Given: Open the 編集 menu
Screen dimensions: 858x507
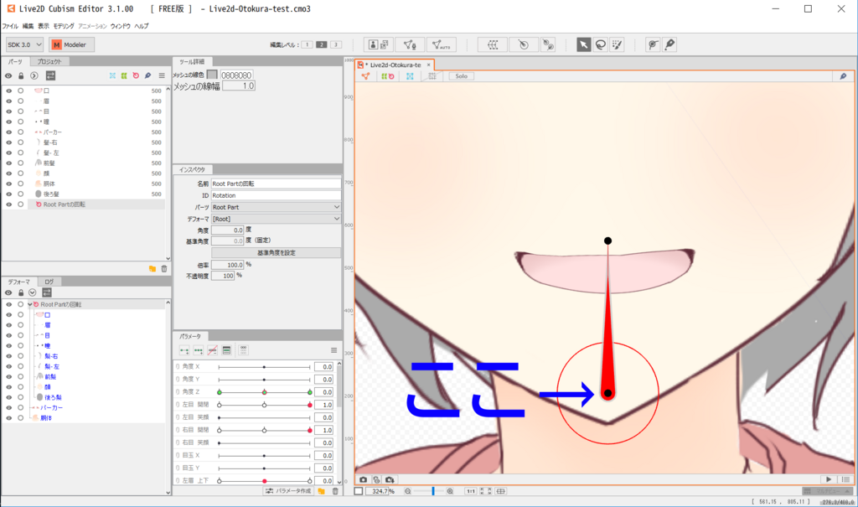Looking at the screenshot, I should click(x=28, y=26).
